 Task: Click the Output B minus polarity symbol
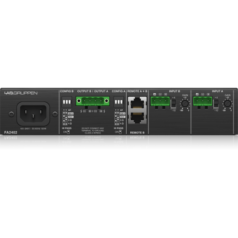pyautogui.click(x=85, y=111)
